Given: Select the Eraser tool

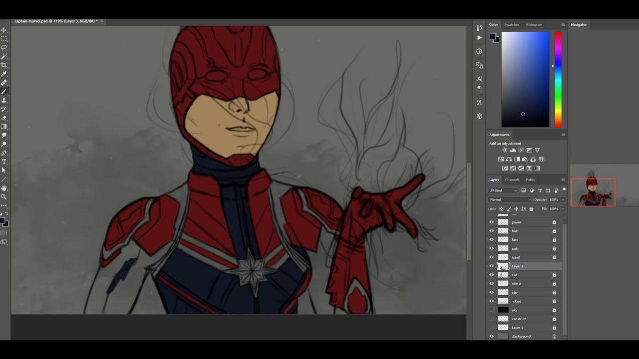Looking at the screenshot, I should (x=4, y=118).
